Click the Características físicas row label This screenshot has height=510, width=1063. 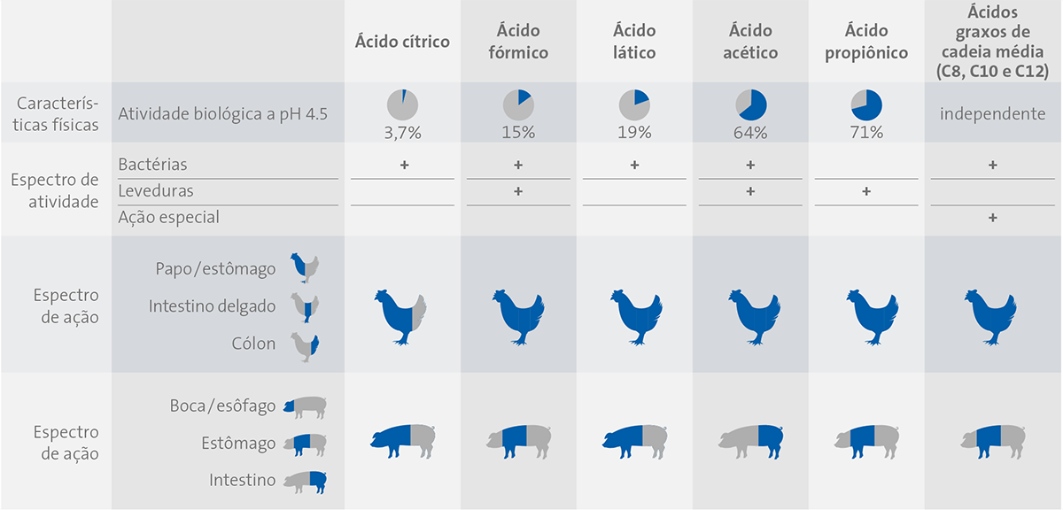55,113
